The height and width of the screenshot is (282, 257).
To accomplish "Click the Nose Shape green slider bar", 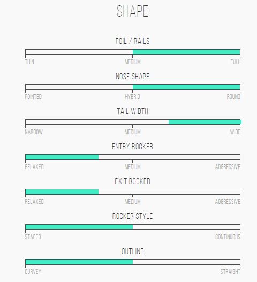I will (186, 87).
